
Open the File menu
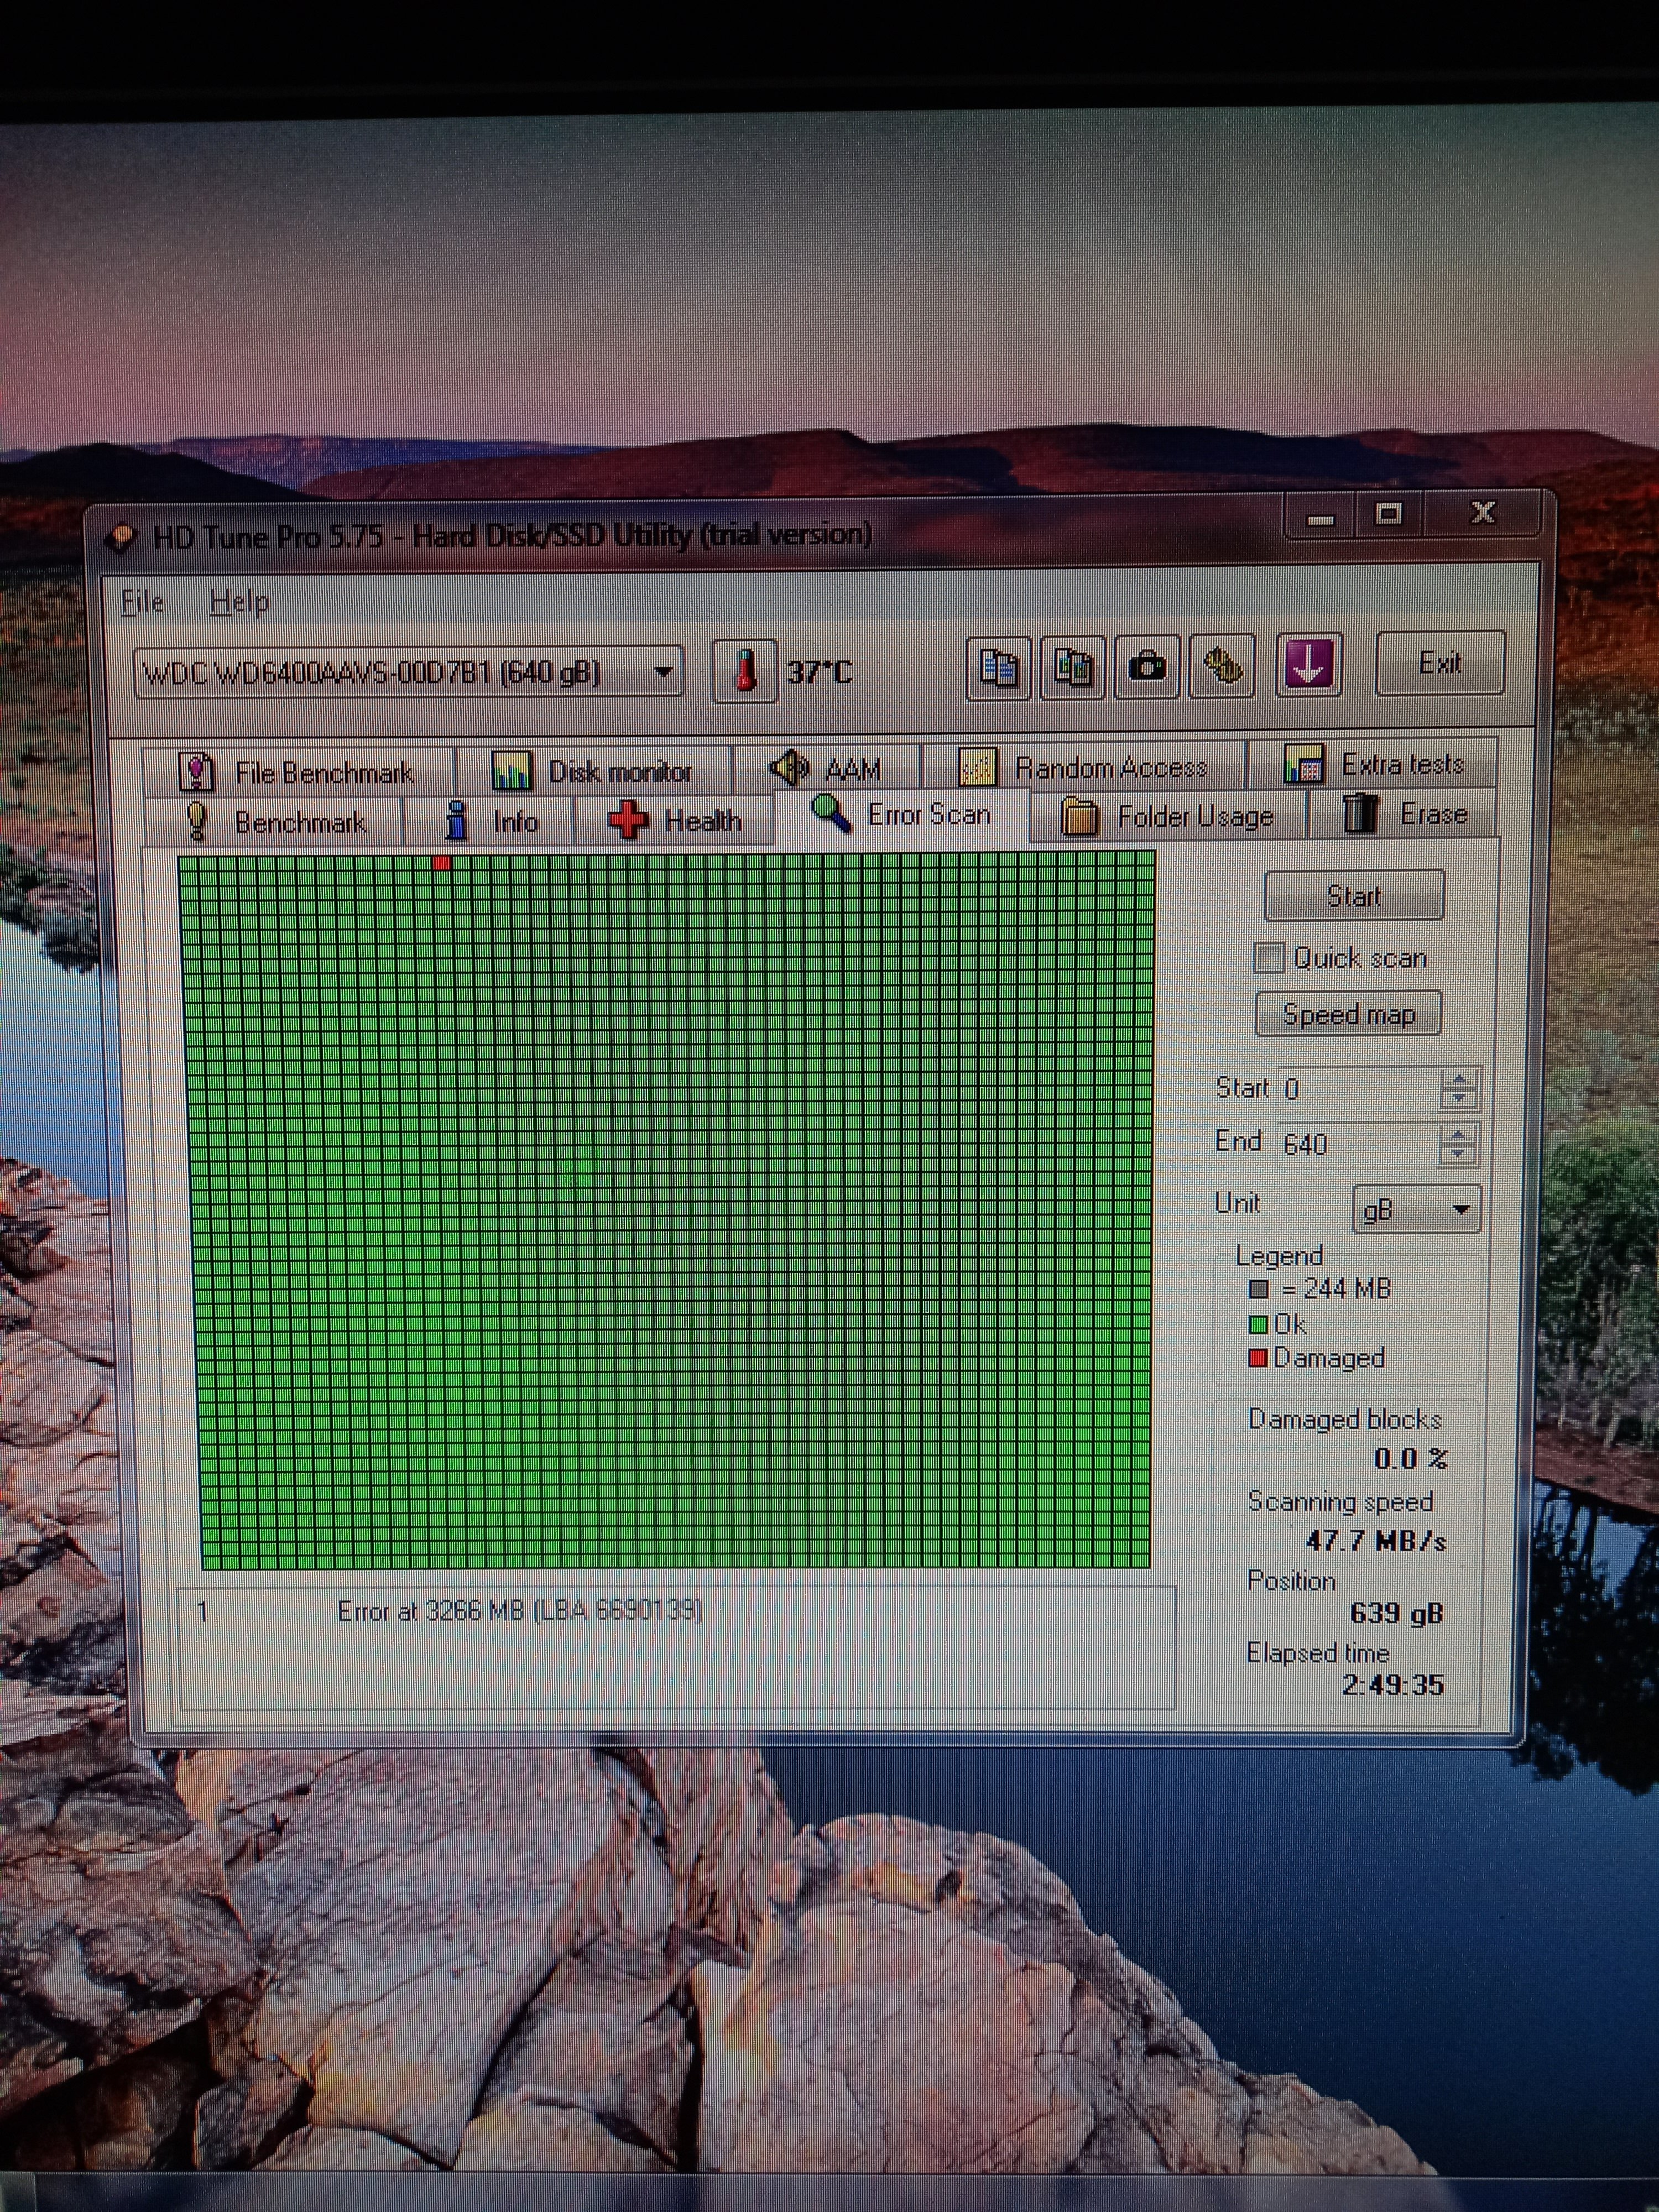point(142,602)
